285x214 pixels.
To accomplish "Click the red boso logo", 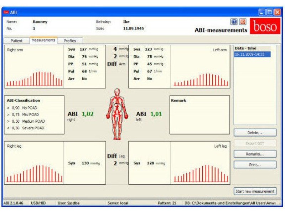I will (265, 27).
